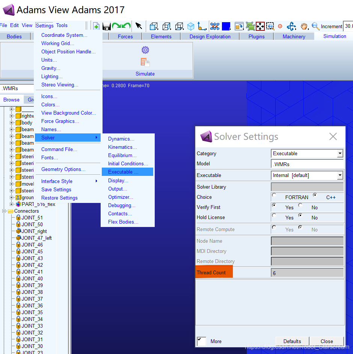The width and height of the screenshot is (353, 354).
Task: Click the Defaults button
Action: coord(292,341)
